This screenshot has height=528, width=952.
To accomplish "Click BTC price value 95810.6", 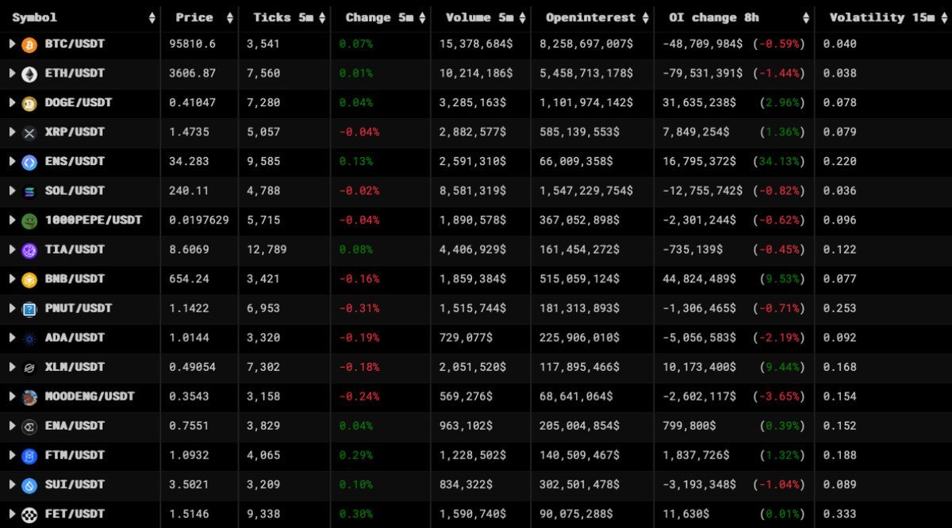I will coord(193,44).
